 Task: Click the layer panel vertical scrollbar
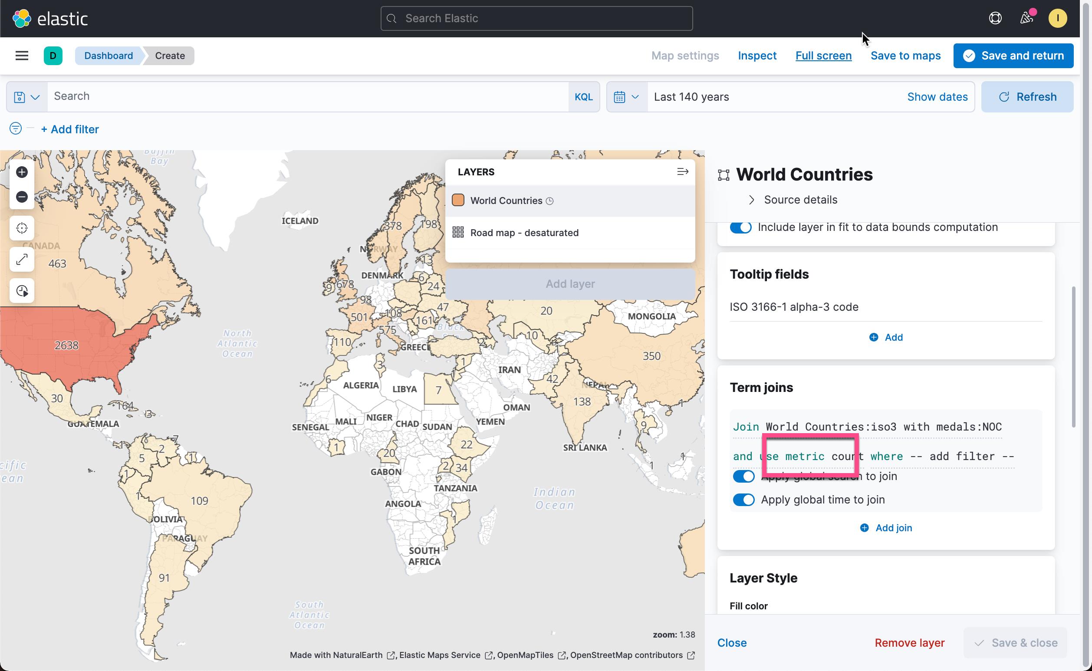1073,357
